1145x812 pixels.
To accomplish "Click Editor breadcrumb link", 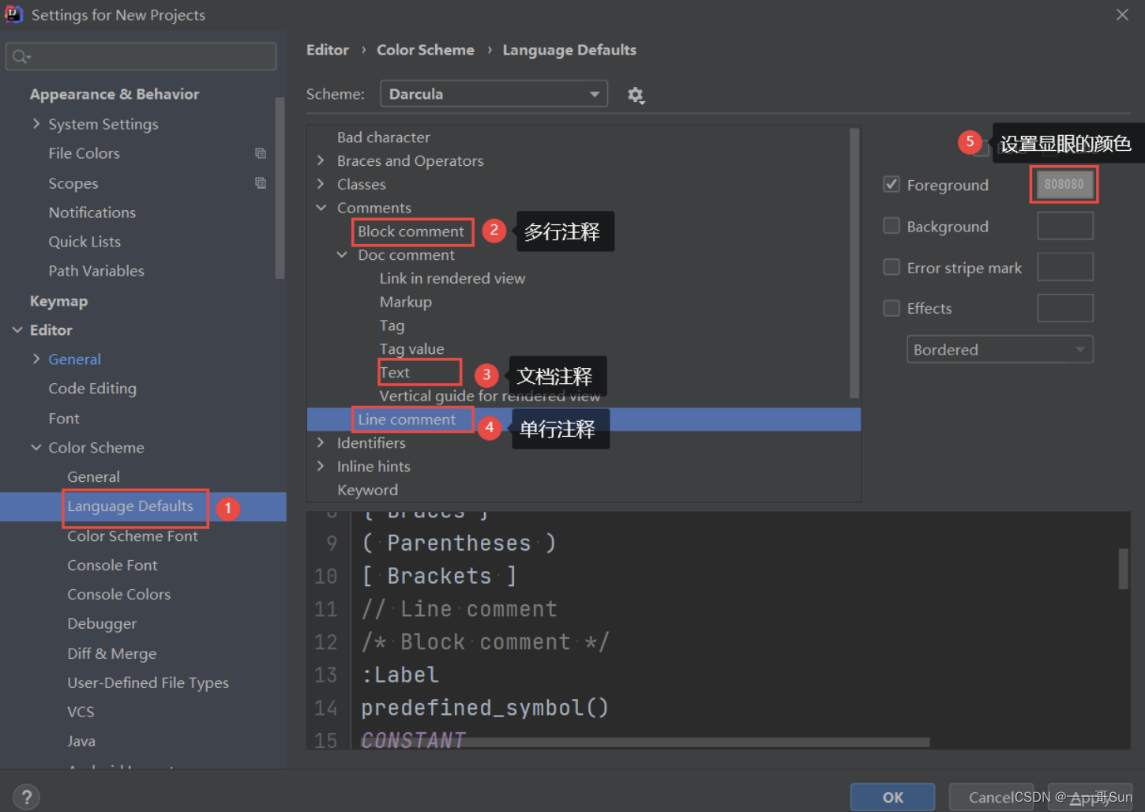I will pyautogui.click(x=328, y=50).
